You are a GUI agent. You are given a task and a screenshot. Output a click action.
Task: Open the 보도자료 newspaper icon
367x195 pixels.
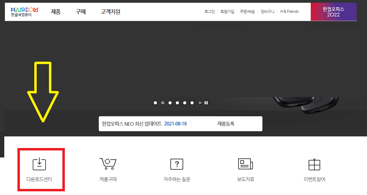pos(246,164)
